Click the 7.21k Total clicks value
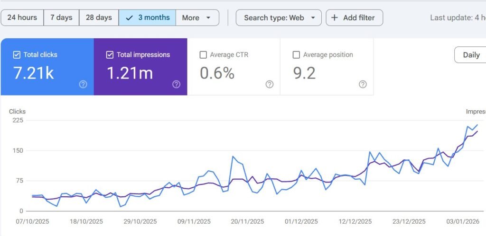Screen dimensions: 486x236 (34, 73)
